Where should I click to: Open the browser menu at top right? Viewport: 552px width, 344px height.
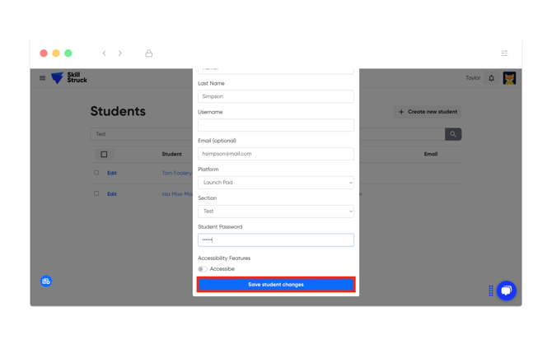click(x=504, y=53)
